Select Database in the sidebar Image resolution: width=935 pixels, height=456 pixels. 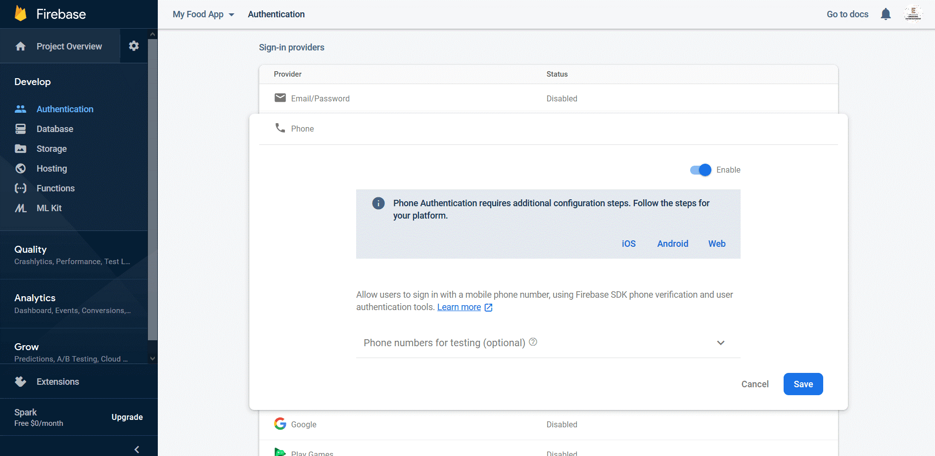(54, 129)
